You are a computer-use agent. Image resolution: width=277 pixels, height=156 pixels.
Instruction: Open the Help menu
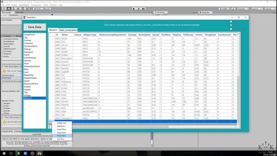click(x=61, y=5)
